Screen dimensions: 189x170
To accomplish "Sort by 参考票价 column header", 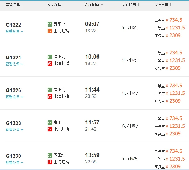I will point(163,5).
